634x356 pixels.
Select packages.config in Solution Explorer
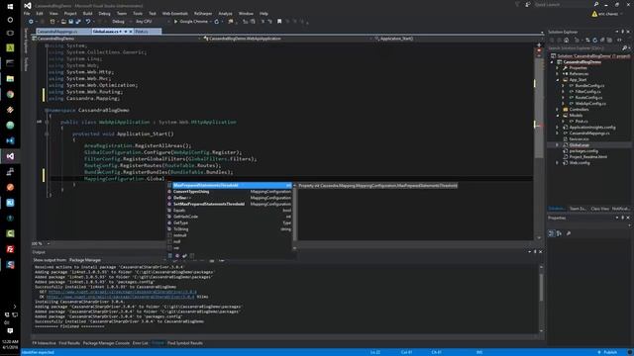point(583,151)
